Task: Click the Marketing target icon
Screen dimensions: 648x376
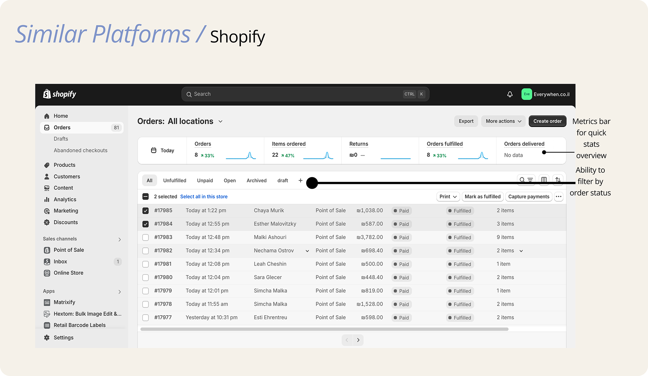Action: [47, 211]
